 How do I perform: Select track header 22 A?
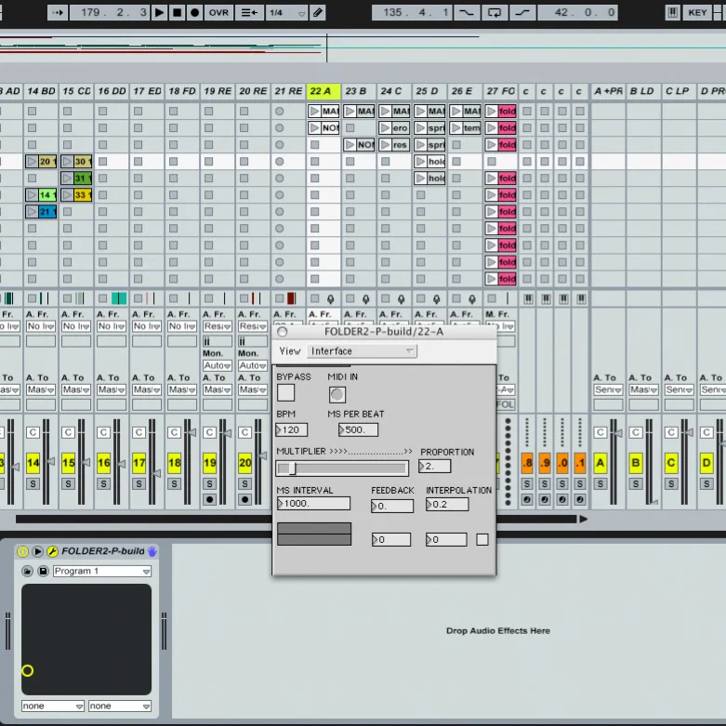[323, 91]
